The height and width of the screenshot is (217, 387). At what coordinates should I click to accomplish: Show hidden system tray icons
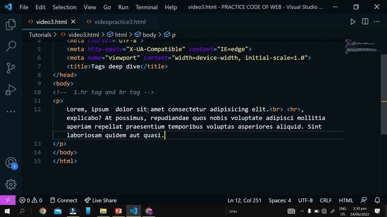[302, 211]
